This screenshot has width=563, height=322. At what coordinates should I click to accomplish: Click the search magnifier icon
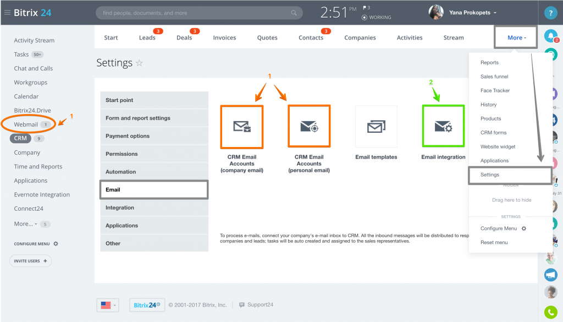pyautogui.click(x=294, y=13)
